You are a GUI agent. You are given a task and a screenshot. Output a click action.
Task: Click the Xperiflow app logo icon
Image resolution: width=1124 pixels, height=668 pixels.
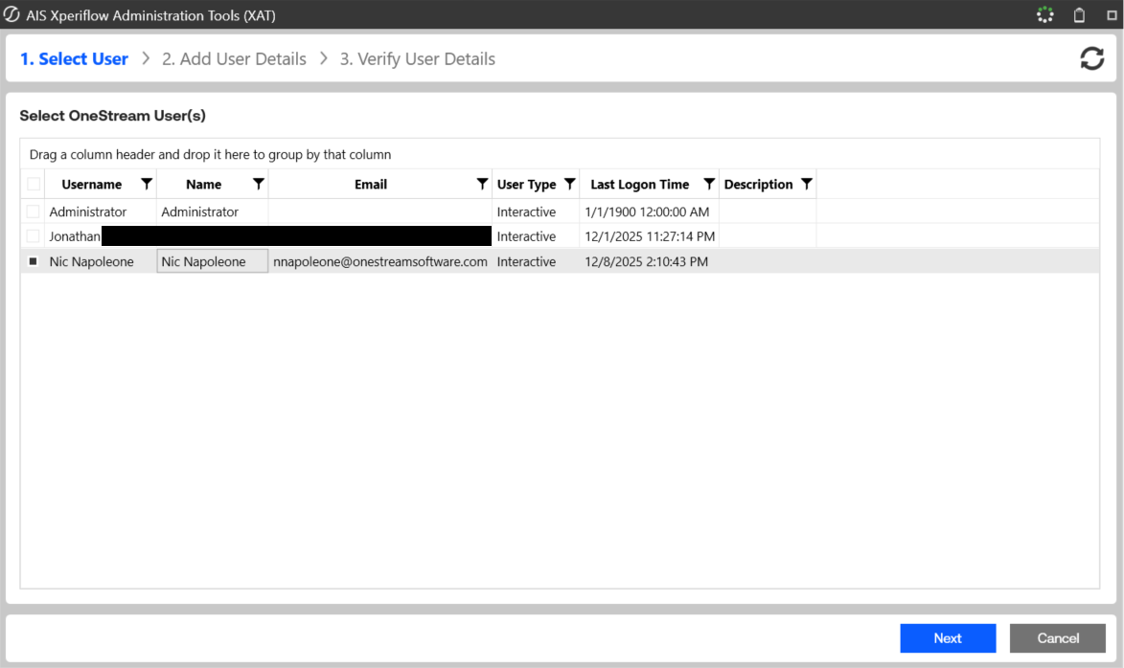[x=11, y=14]
